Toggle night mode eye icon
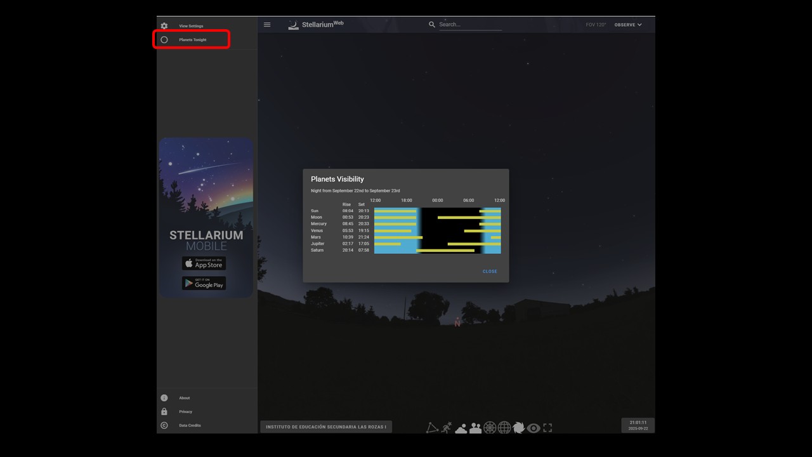The image size is (812, 457). pyautogui.click(x=534, y=428)
